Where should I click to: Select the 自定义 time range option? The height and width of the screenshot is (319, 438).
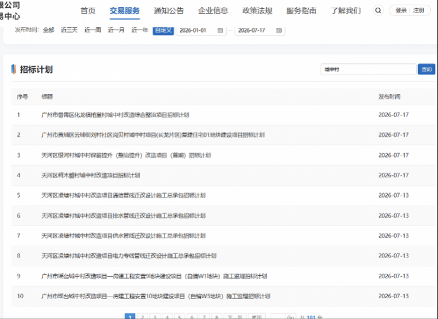(163, 30)
